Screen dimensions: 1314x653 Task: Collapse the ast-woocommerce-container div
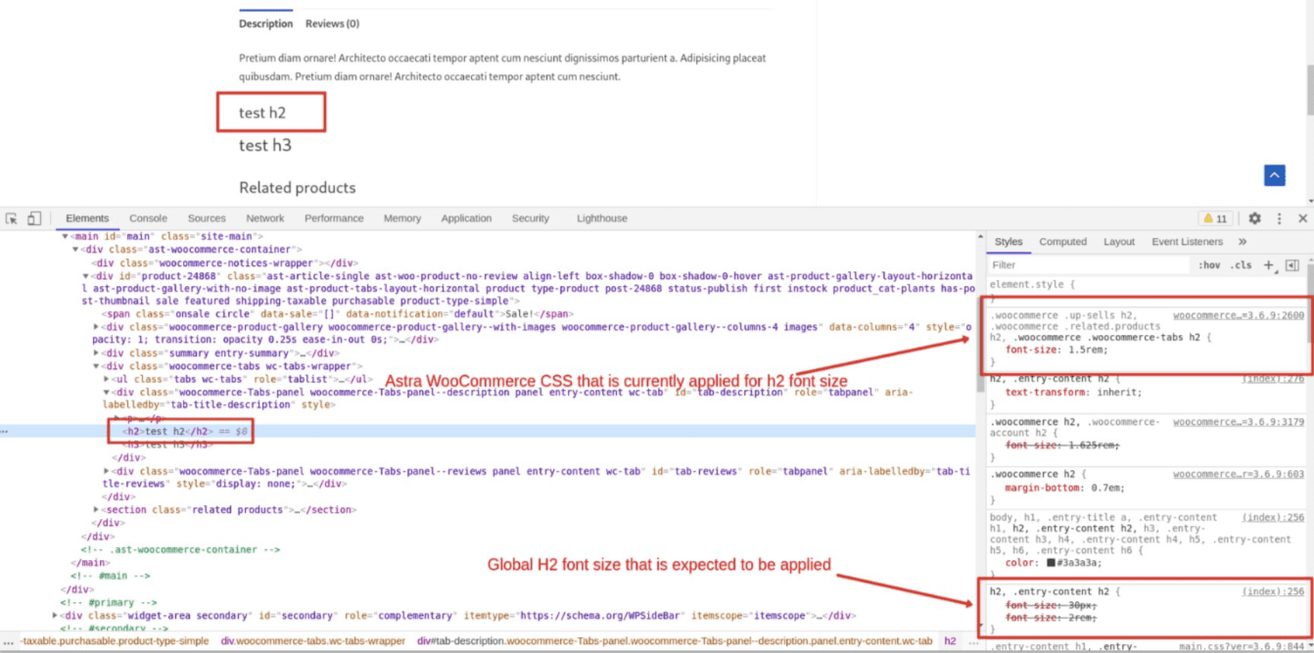pyautogui.click(x=74, y=250)
